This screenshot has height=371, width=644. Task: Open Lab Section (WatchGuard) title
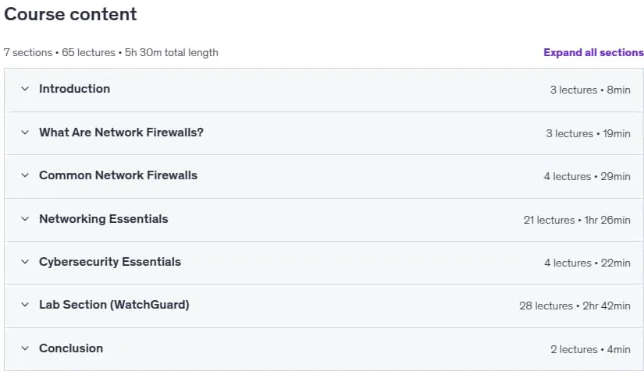(x=114, y=305)
